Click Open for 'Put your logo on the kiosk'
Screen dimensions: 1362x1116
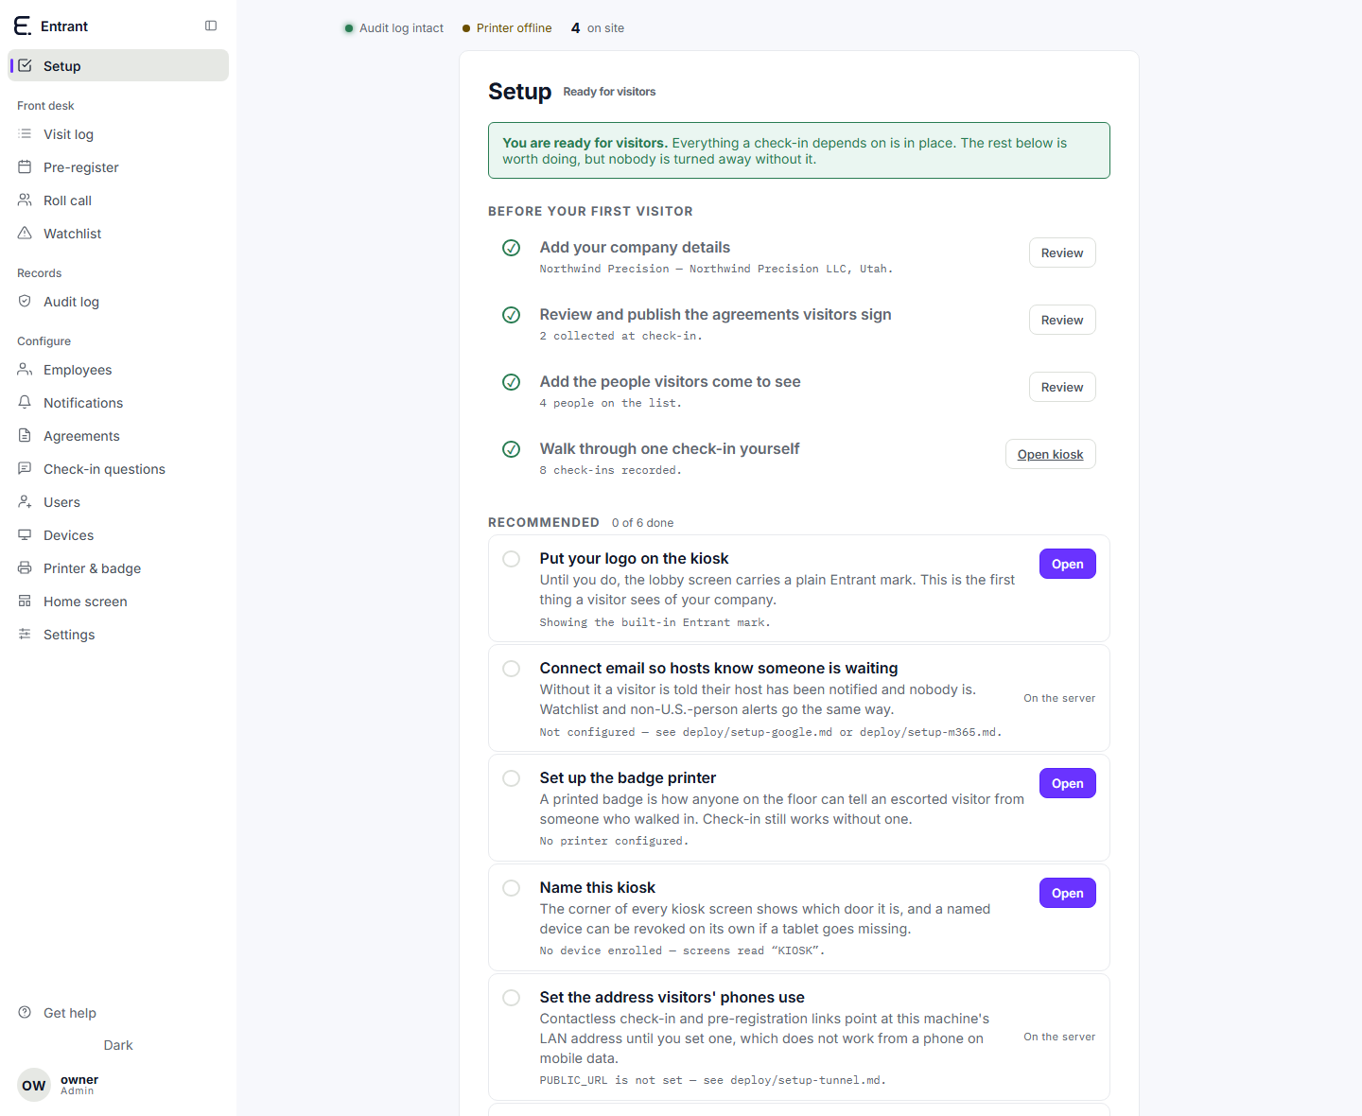pyautogui.click(x=1067, y=564)
